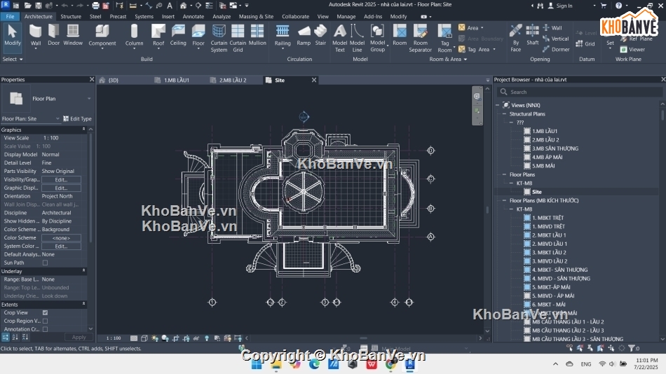
Task: Toggle the Crop View checkbox
Action: coord(45,313)
